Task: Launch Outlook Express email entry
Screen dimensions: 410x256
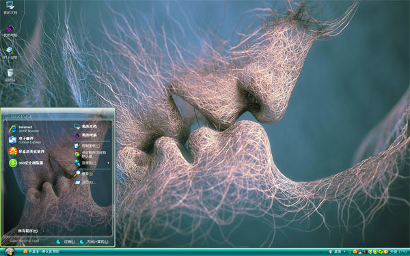Action: tap(25, 140)
